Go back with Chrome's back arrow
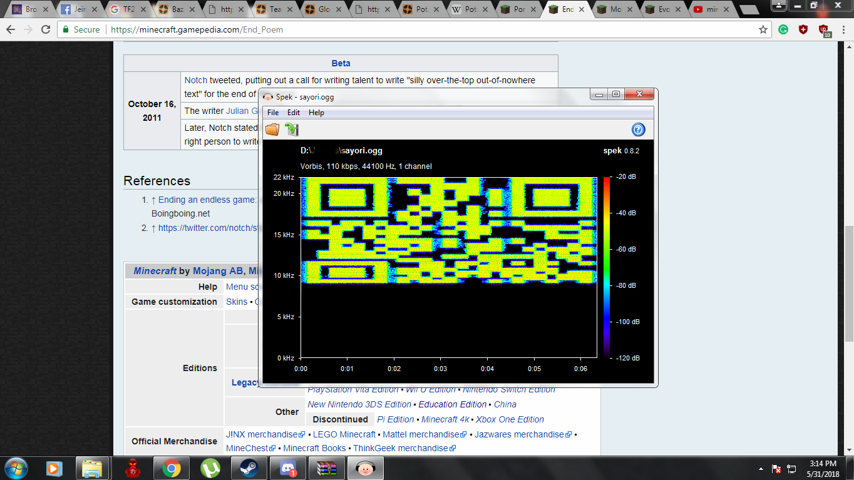This screenshot has width=854, height=480. [11, 29]
